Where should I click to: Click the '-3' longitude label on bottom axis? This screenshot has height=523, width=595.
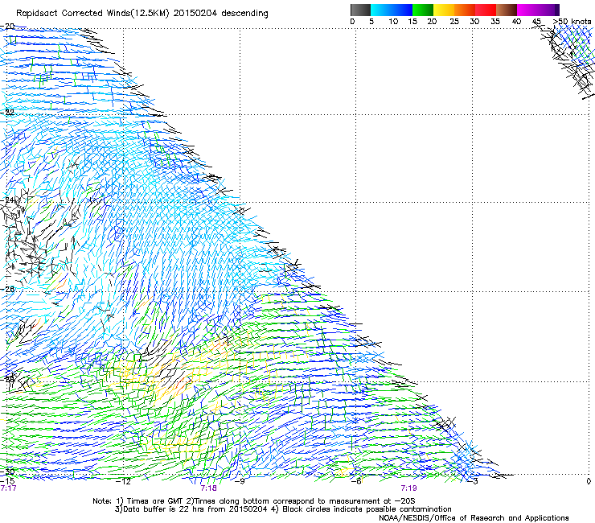coord(473,481)
